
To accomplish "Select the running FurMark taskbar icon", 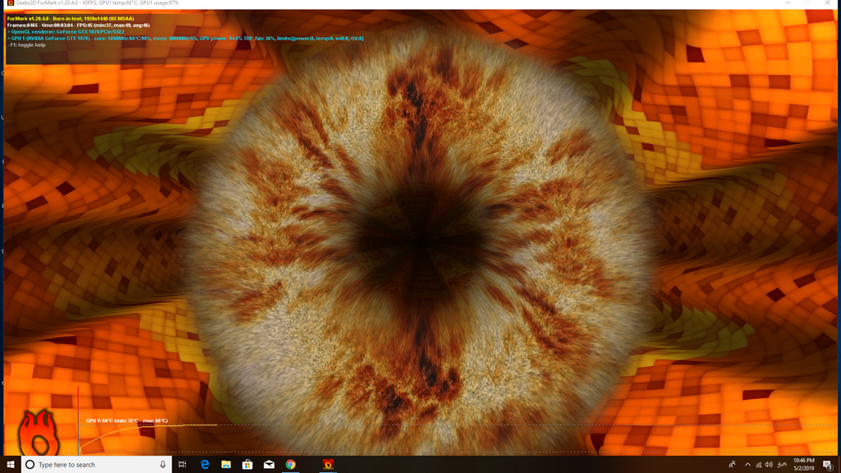I will (329, 464).
